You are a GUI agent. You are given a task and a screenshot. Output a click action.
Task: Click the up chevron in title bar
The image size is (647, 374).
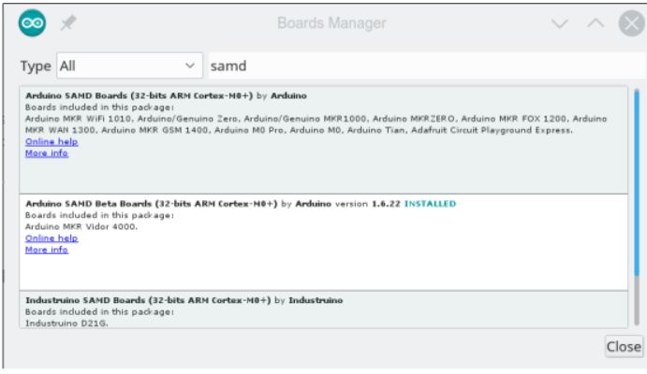click(596, 23)
